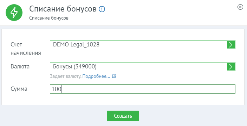Select the Счет начисления label
This screenshot has height=126, width=247.
26,49
